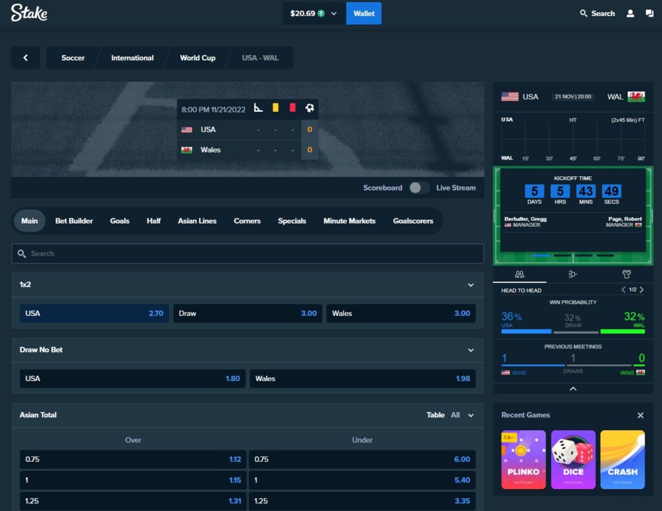Open the balance currency dropdown
Screen dimensions: 662x511
334,14
